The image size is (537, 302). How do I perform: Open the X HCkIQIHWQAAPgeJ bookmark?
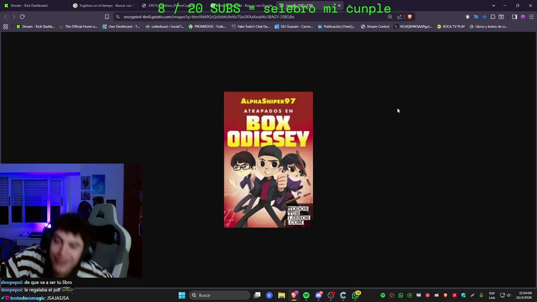point(412,26)
